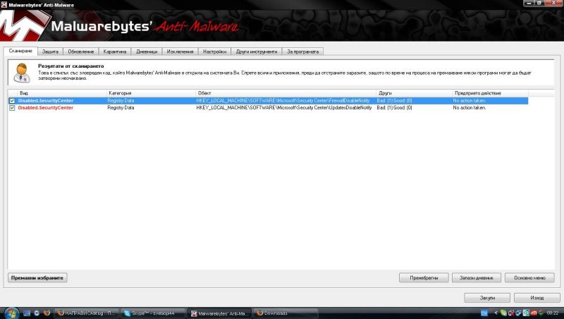The image size is (564, 319).
Task: Open the Обновление tab
Action: click(81, 52)
